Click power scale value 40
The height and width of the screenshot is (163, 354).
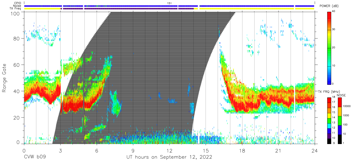coord(334,11)
